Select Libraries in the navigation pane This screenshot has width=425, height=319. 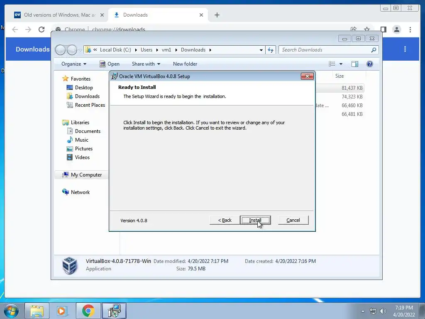(80, 123)
